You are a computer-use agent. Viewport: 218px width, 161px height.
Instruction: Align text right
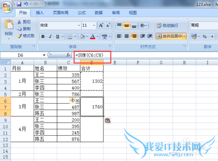tap(134, 36)
